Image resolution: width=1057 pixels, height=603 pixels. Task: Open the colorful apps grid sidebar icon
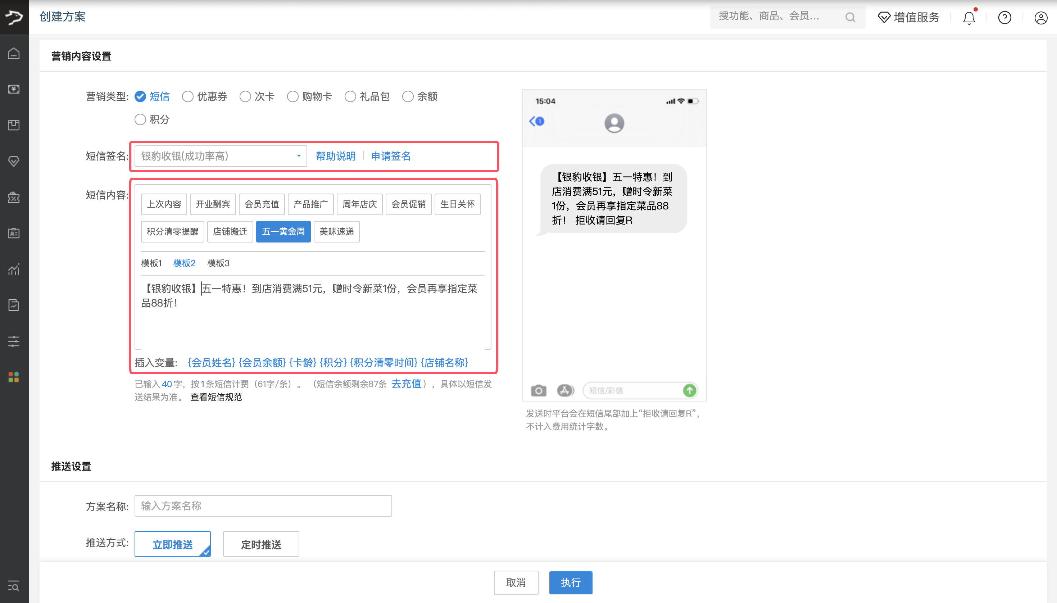(14, 377)
